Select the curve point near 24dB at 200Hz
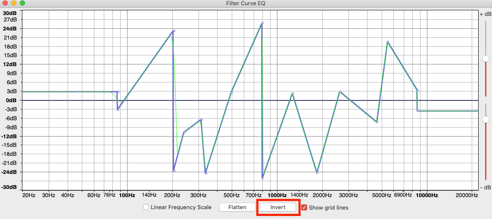The height and width of the screenshot is (219, 492). 174,30
